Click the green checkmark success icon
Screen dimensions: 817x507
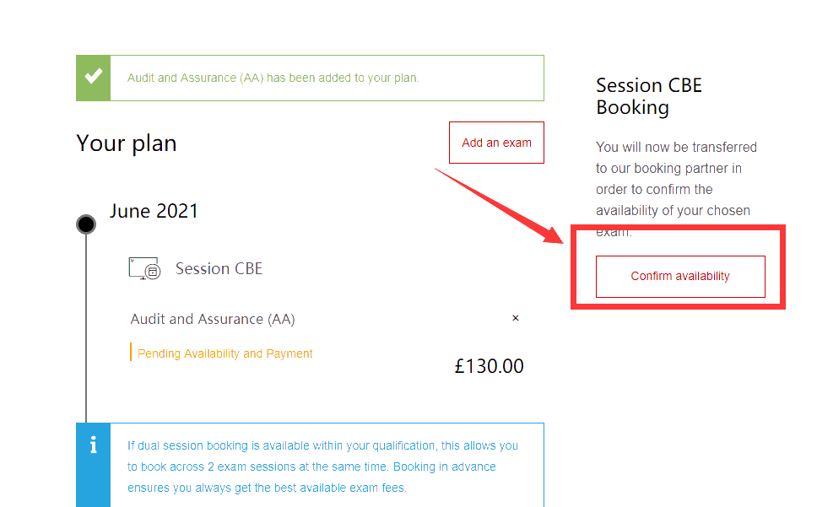93,78
